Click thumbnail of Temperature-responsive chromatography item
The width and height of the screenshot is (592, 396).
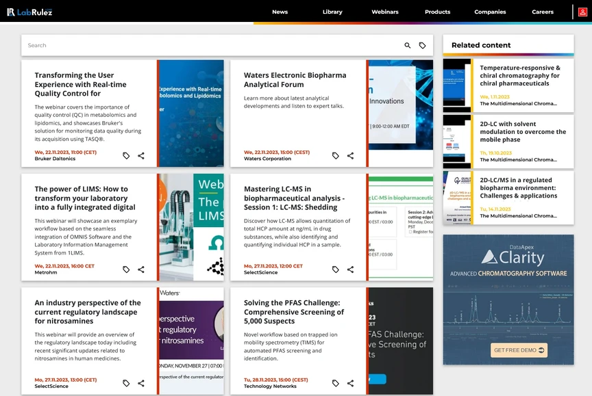pyautogui.click(x=457, y=85)
